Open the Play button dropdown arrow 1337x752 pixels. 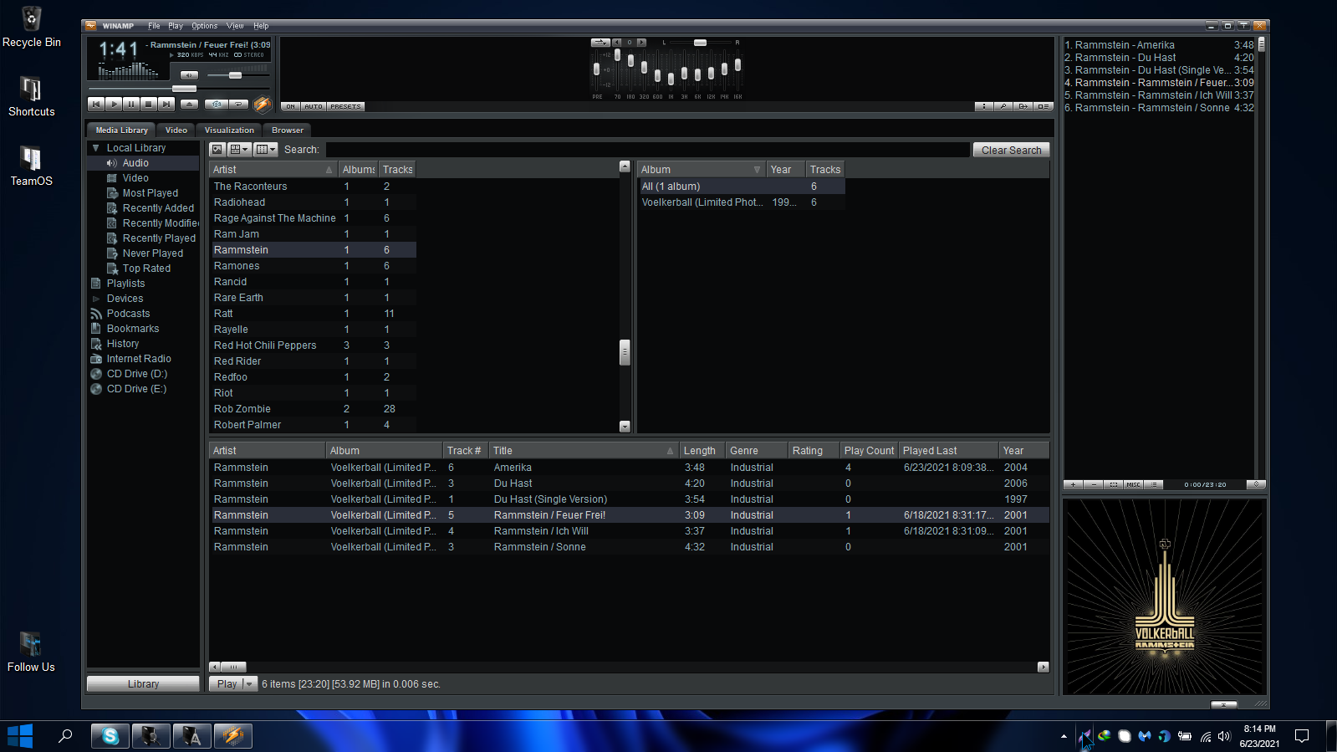pos(249,684)
